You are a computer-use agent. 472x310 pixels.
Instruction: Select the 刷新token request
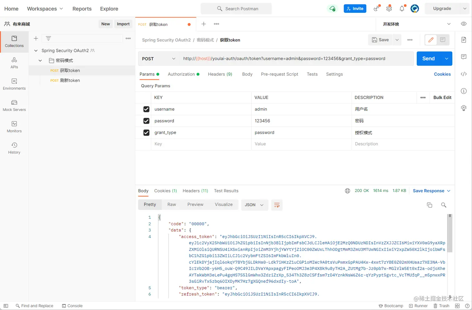(82, 80)
